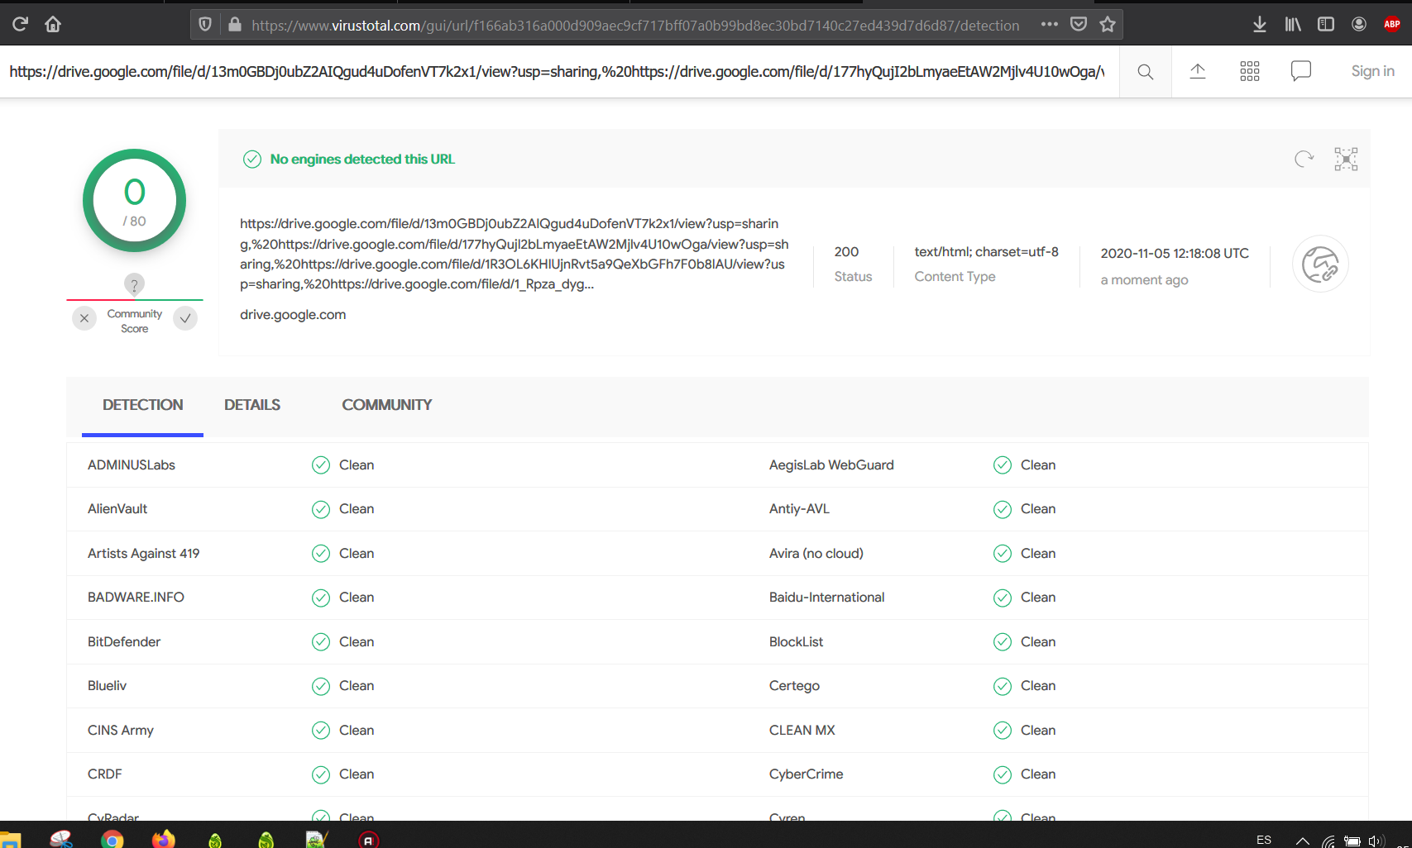This screenshot has height=848, width=1412.
Task: Open Firefox downloads arrow icon
Action: click(x=1260, y=25)
